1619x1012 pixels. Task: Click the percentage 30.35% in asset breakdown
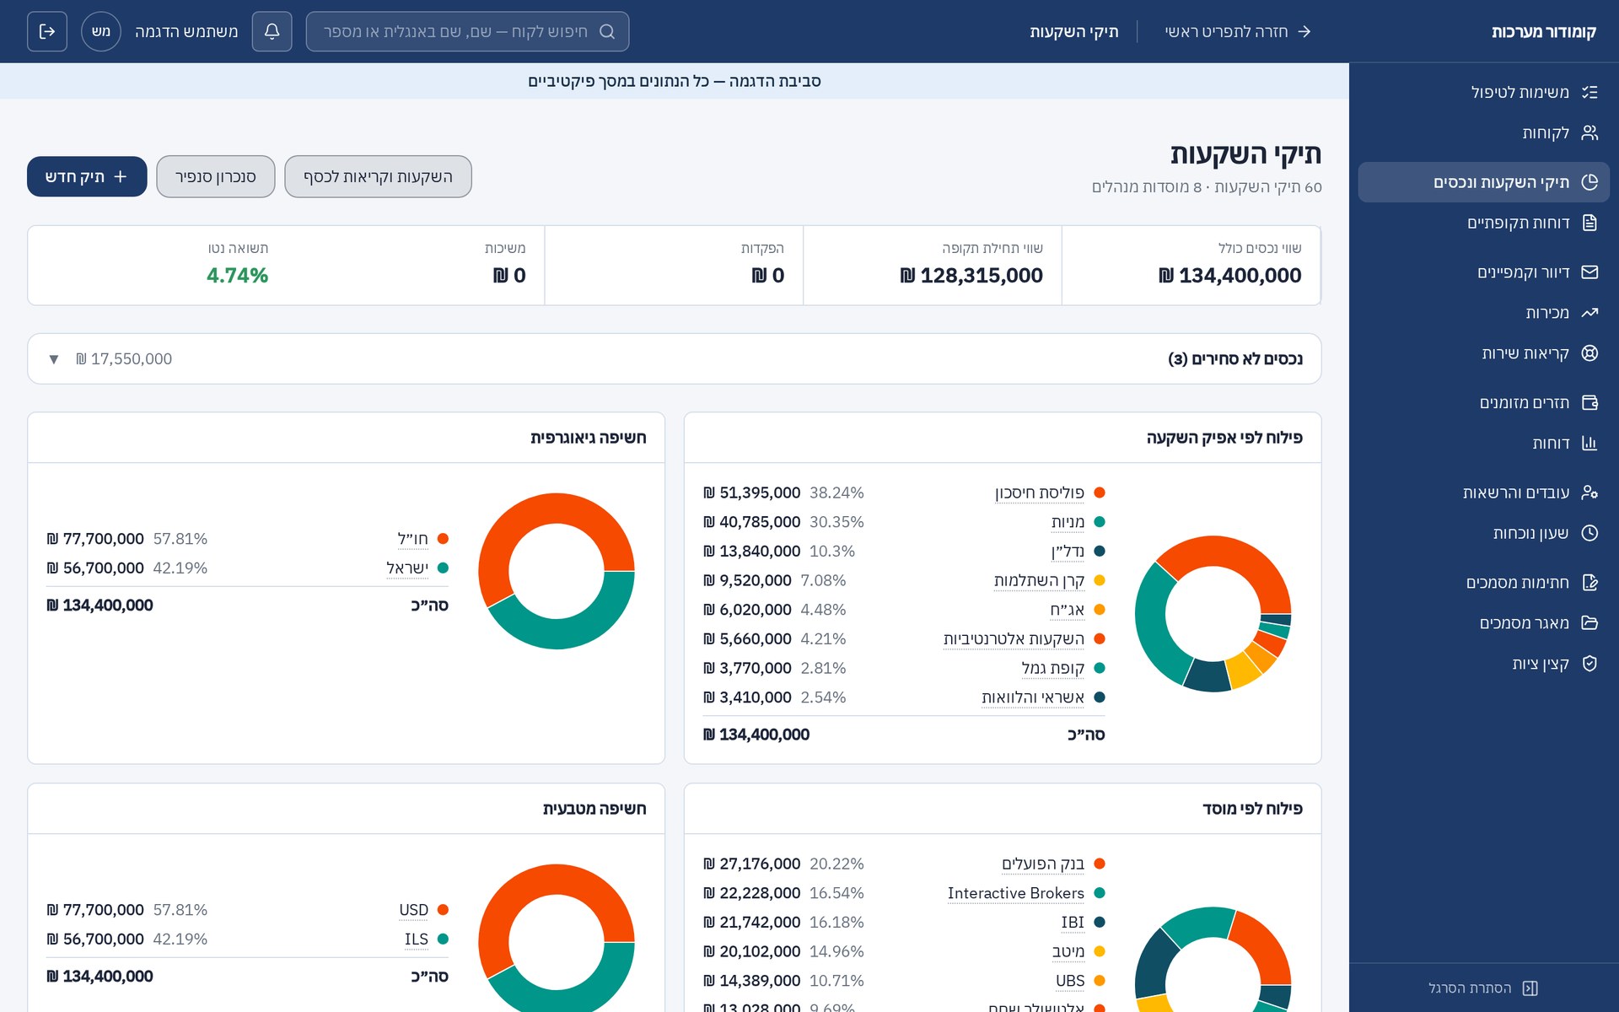pyautogui.click(x=836, y=522)
